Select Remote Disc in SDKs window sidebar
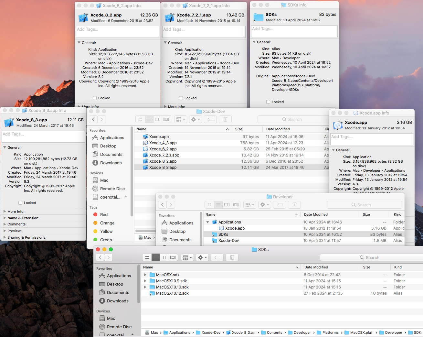The height and width of the screenshot is (337, 423). click(x=115, y=327)
